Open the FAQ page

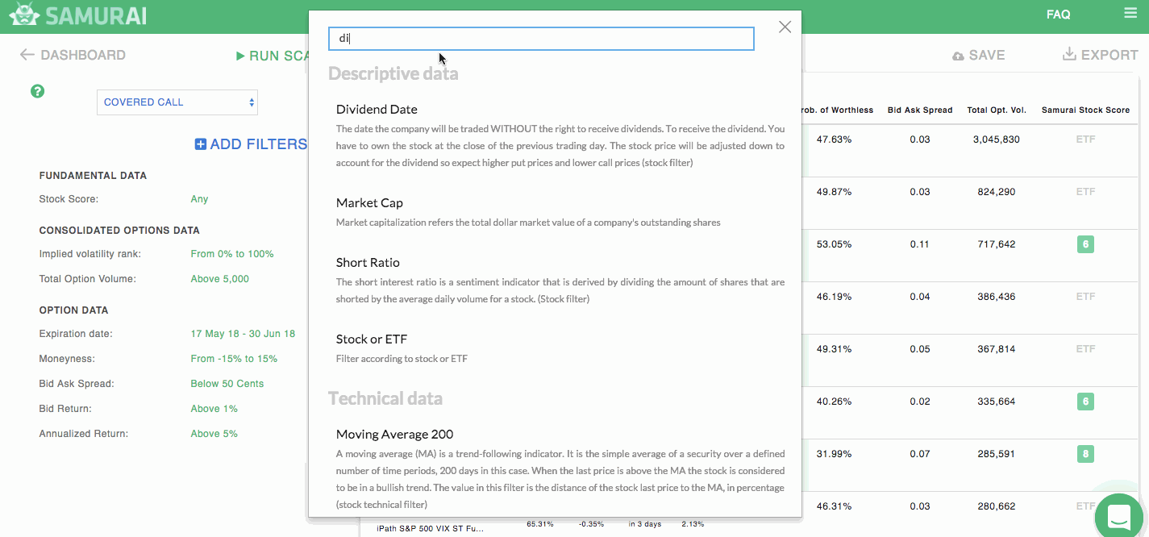pyautogui.click(x=1058, y=15)
